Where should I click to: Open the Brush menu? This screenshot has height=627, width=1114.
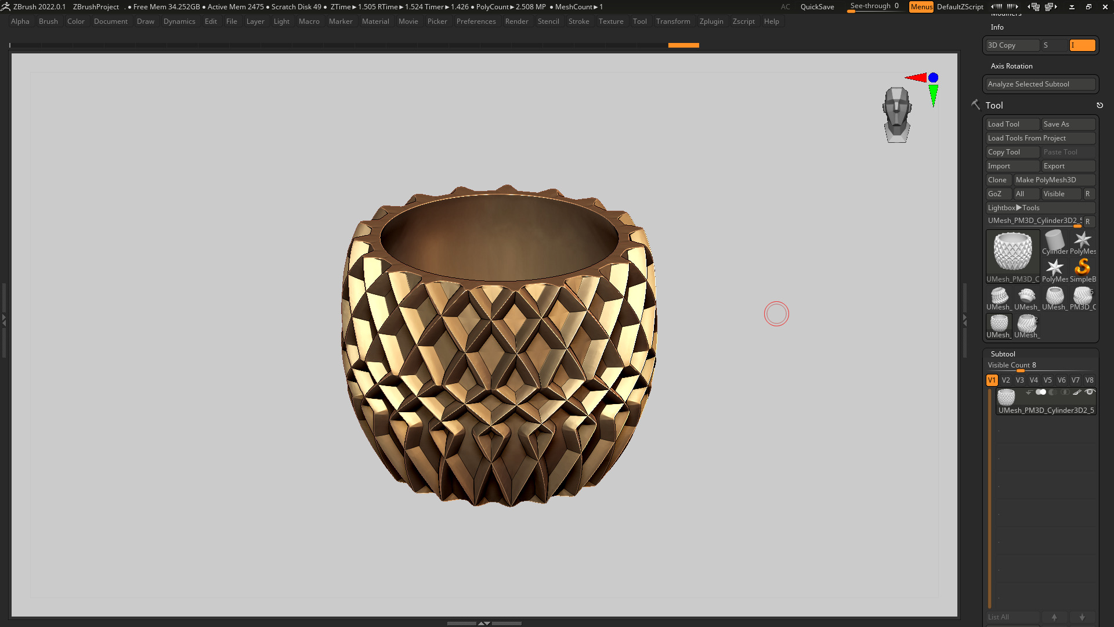48,21
